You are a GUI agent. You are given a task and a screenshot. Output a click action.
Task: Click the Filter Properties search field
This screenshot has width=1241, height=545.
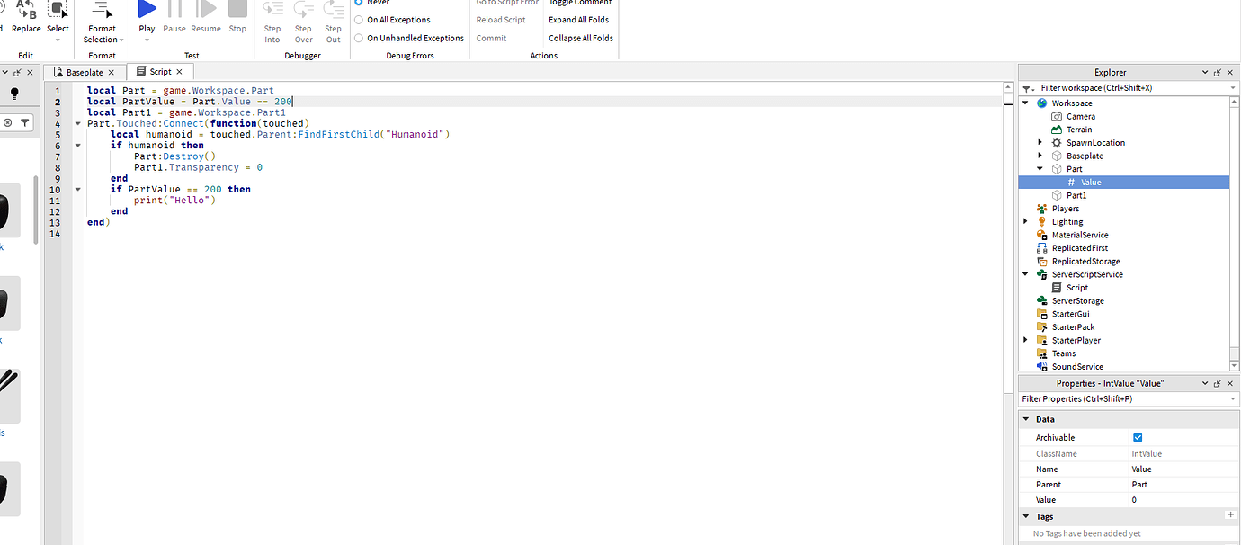coord(1106,398)
